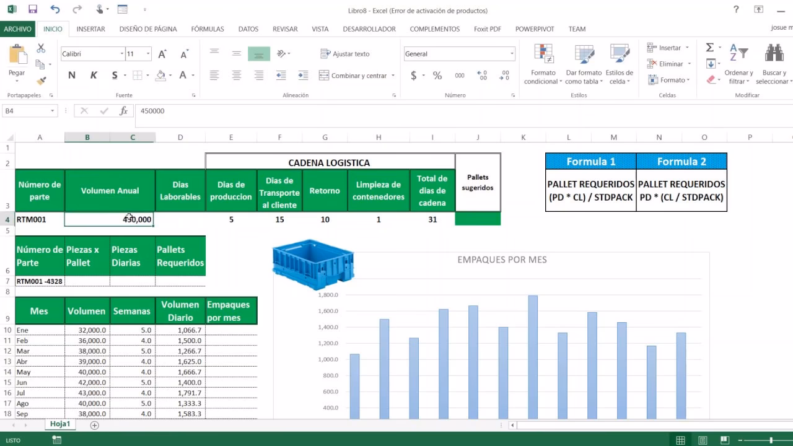793x446 pixels.
Task: Toggle Ajustar texto wrap text
Action: pos(344,54)
